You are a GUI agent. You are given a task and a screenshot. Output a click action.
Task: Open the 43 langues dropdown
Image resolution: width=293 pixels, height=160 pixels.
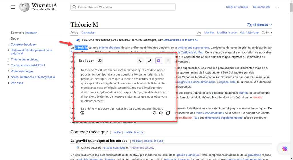click(260, 25)
